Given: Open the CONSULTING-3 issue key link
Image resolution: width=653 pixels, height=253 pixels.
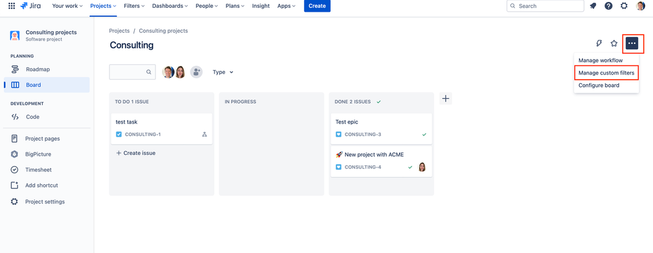Looking at the screenshot, I should [x=362, y=135].
